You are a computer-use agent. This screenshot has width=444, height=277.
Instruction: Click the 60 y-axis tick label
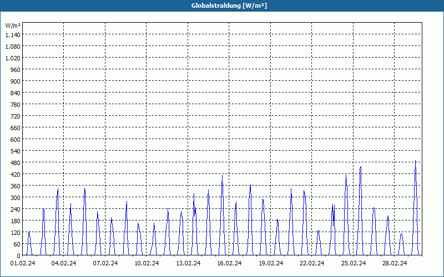17,244
